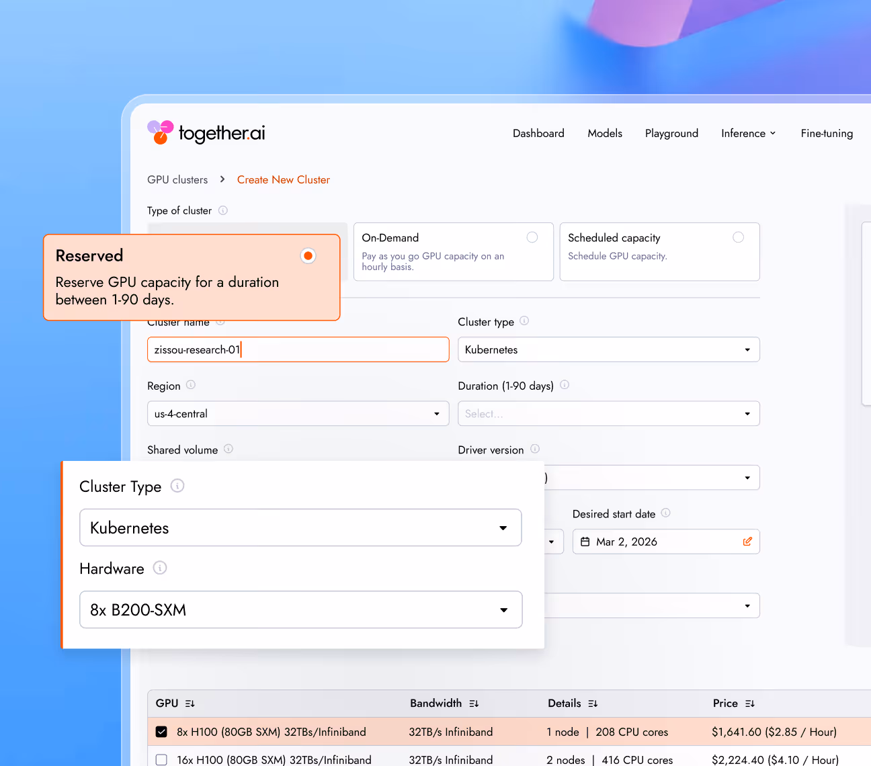This screenshot has width=871, height=766.
Task: Open the Dashboard nav item
Action: click(x=538, y=133)
